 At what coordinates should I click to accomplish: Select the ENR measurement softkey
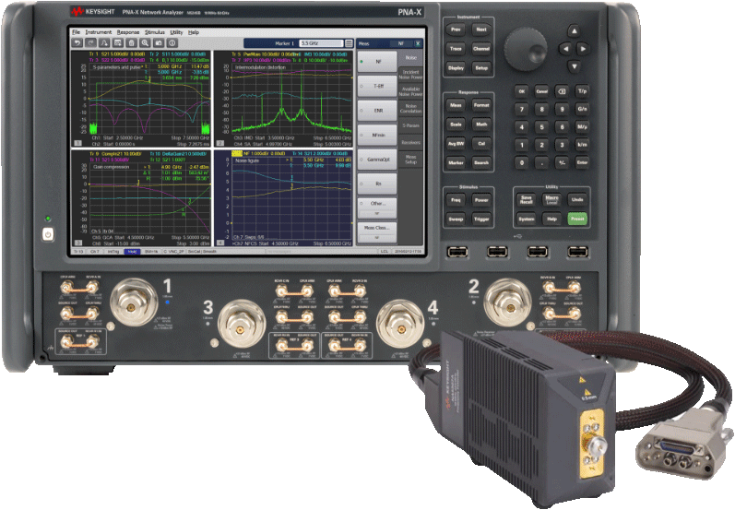tap(377, 111)
